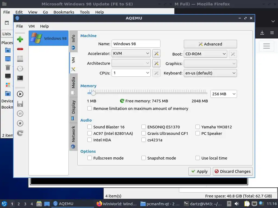Enable the Intel HDA checkbox
278x208 pixels.
(x=90, y=140)
